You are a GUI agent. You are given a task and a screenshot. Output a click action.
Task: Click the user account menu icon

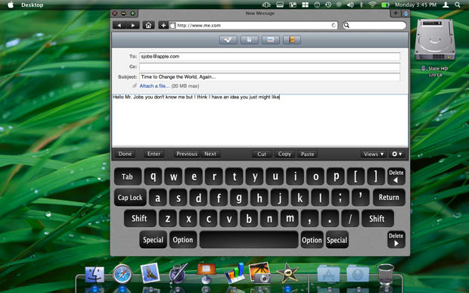point(446,5)
